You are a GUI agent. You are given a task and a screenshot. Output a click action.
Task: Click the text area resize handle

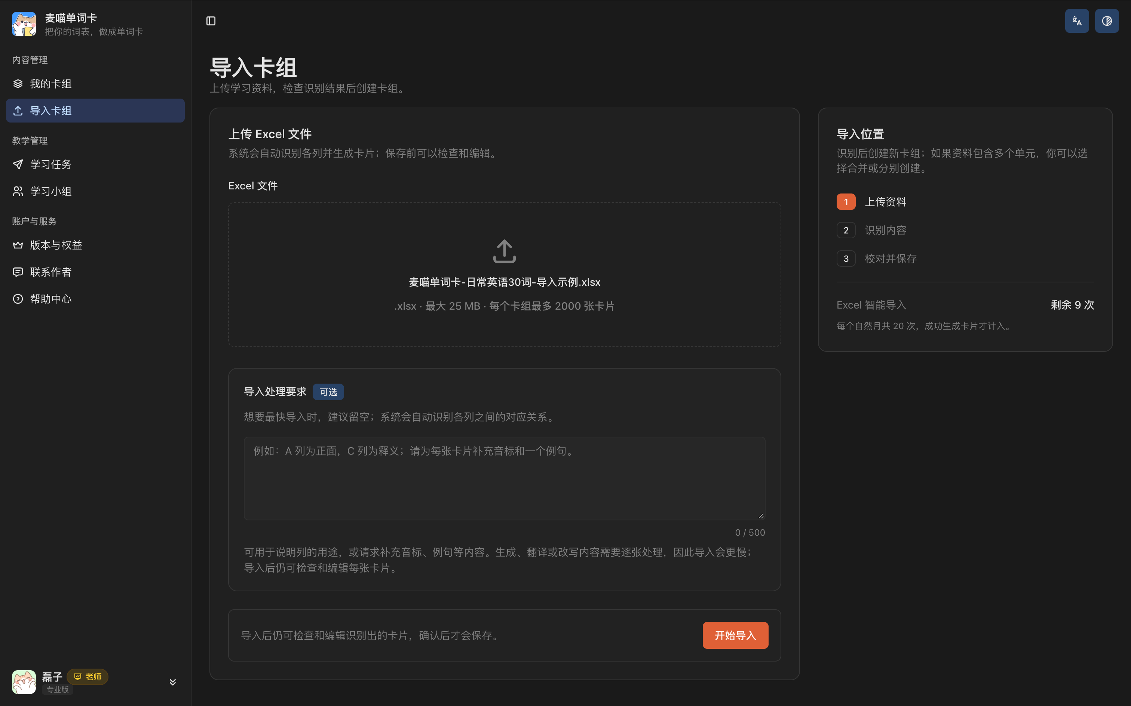[761, 515]
